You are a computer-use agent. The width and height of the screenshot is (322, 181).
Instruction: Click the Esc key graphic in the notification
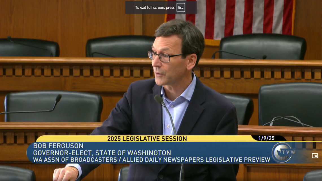180,8
